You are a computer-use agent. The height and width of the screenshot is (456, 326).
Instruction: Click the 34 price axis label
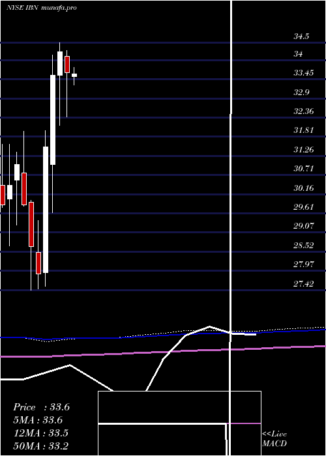(298, 54)
